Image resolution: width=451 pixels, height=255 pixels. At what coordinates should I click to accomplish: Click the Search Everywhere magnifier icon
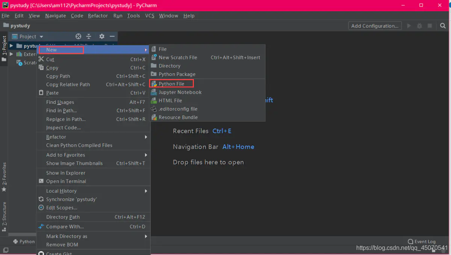tap(443, 26)
